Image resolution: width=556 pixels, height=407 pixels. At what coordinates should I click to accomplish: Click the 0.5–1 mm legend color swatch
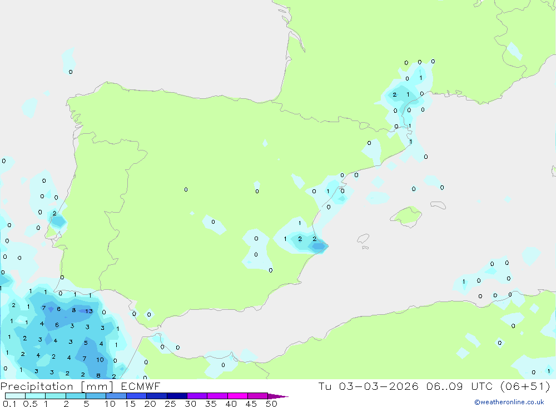coord(35,396)
